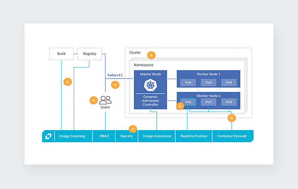
Task: Click the logo icon left of Image Scanning
Action: (x=48, y=136)
